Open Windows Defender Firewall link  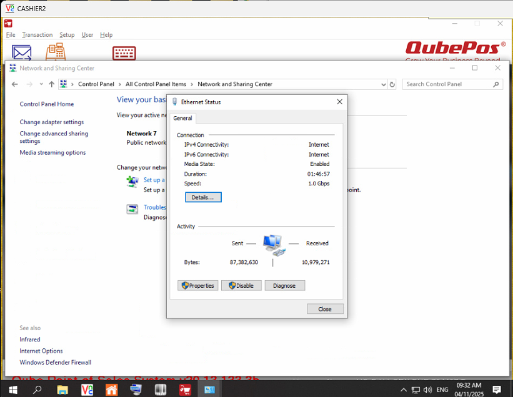click(55, 363)
